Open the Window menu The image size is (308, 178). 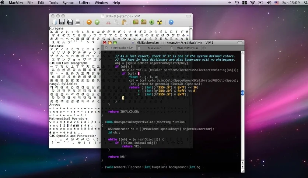[101, 3]
